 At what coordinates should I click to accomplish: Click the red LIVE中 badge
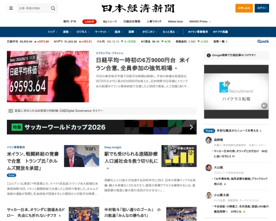coord(89,22)
